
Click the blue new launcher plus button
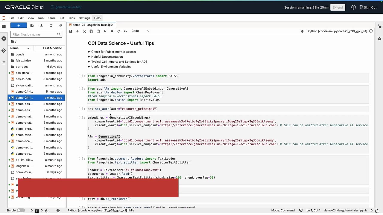[x=19, y=26]
